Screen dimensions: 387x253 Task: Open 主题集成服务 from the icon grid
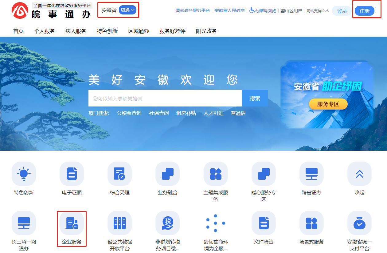tap(215, 173)
